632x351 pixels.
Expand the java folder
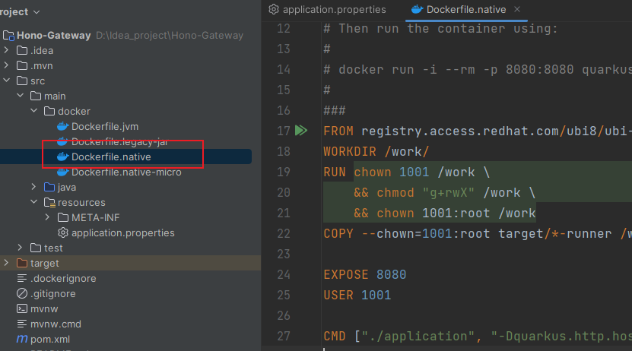coord(33,187)
